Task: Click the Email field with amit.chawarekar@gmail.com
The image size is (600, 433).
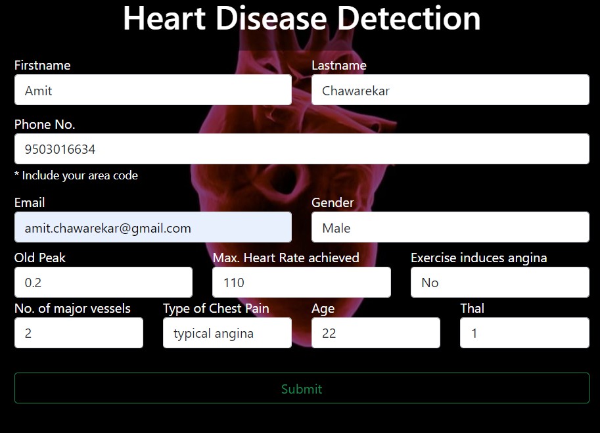Action: [153, 227]
